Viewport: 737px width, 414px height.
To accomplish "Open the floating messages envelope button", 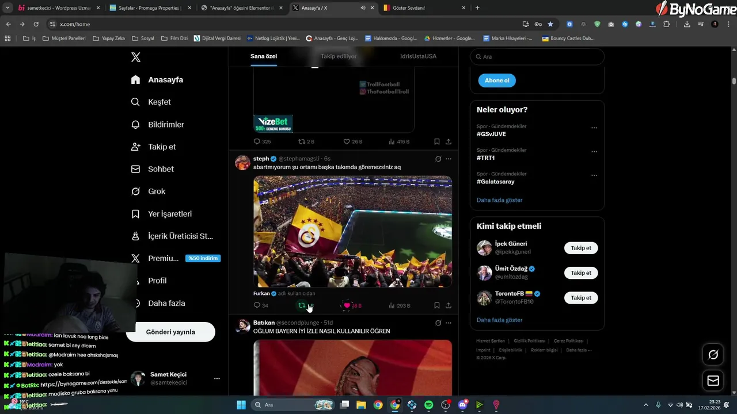I will pos(713,381).
